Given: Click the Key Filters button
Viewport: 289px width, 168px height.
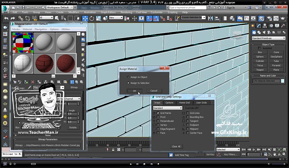Looking at the screenshot, I should pyautogui.click(x=230, y=154).
